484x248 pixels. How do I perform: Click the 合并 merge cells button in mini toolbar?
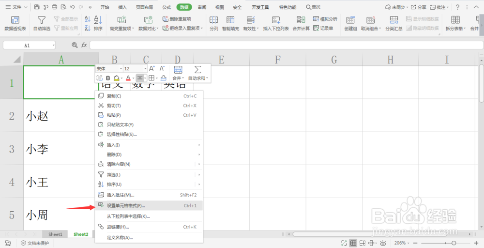coord(178,73)
